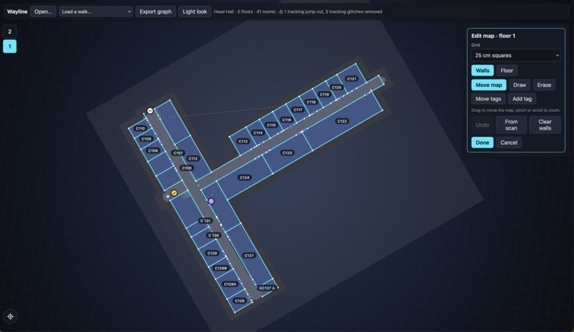Click the purple position dot marker
The width and height of the screenshot is (574, 332).
[211, 201]
